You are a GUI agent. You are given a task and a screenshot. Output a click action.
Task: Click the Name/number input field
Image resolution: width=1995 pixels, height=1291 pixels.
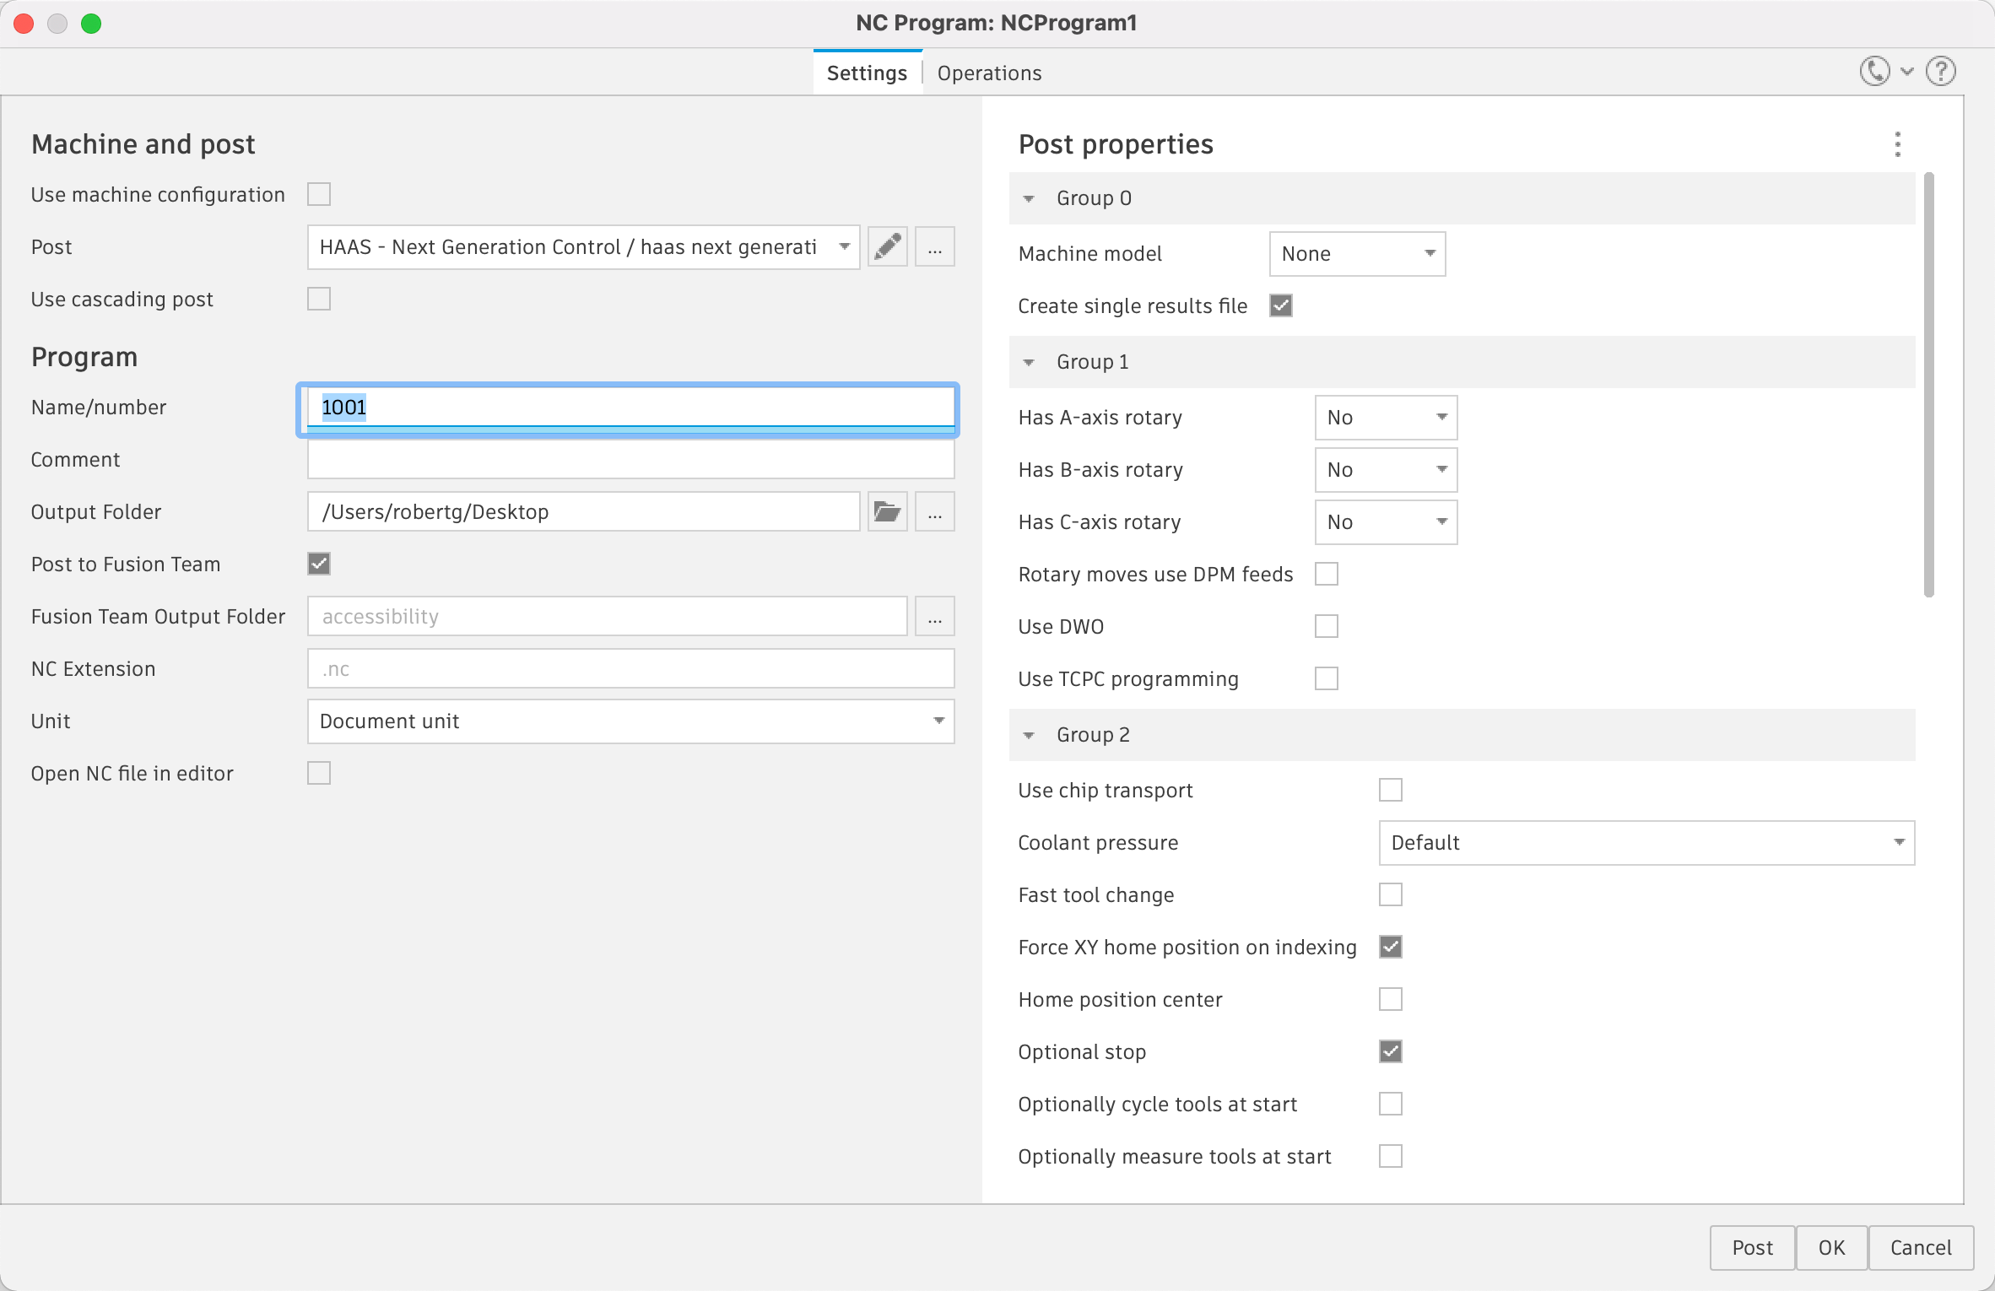(629, 409)
